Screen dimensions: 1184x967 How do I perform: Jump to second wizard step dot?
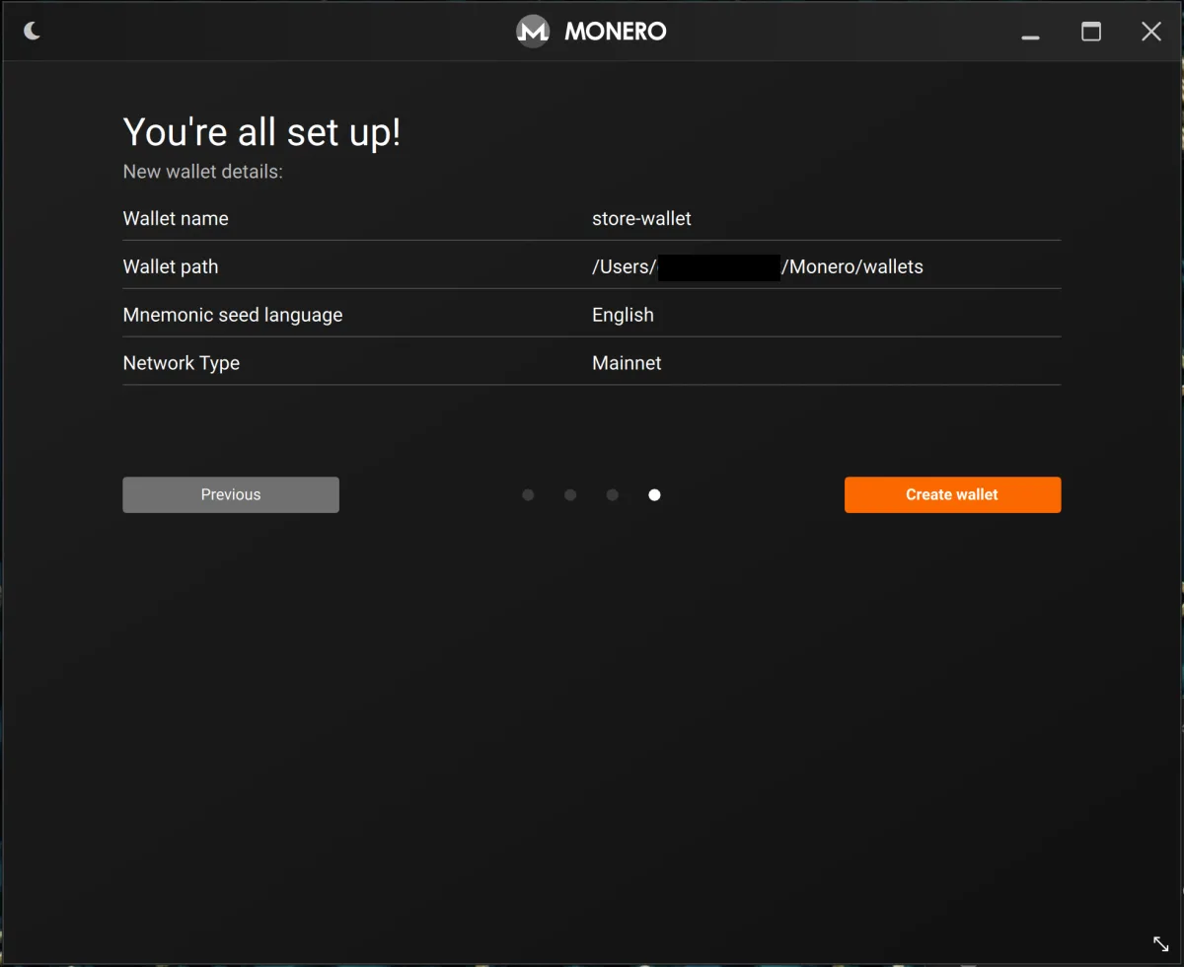570,495
